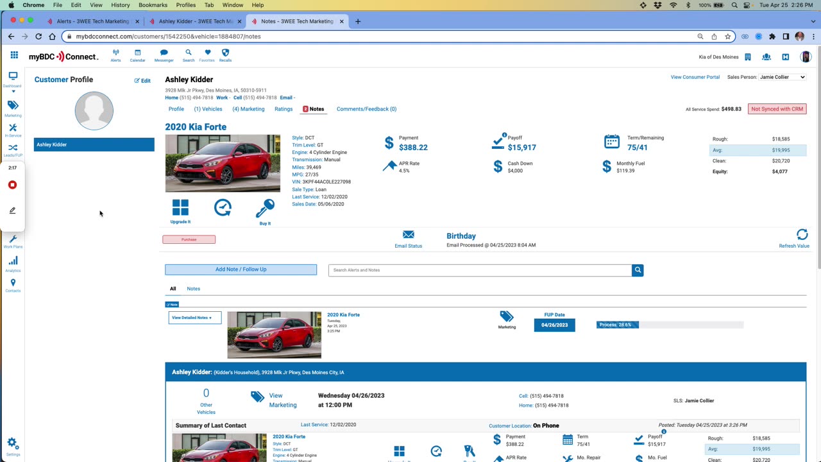The width and height of the screenshot is (821, 462).
Task: Open the View Consumer Portal link
Action: [x=695, y=77]
